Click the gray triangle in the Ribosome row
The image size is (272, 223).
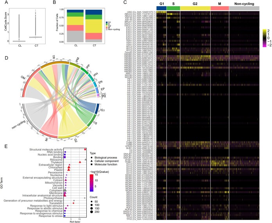click(86, 159)
